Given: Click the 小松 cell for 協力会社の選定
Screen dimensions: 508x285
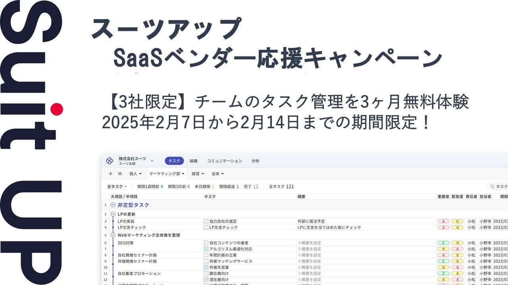Looking at the screenshot, I should (471, 221).
